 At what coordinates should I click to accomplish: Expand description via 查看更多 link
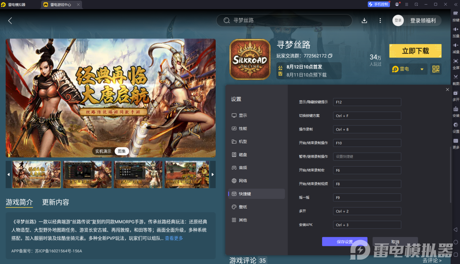coord(174,238)
